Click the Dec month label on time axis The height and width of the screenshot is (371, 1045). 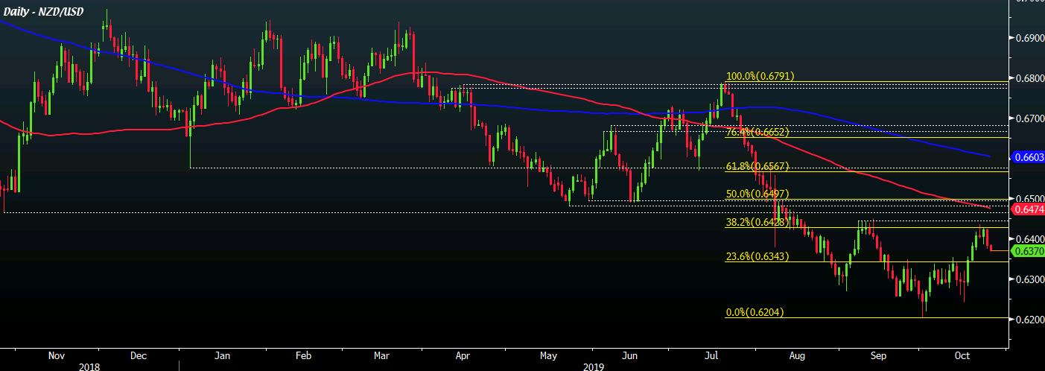138,356
